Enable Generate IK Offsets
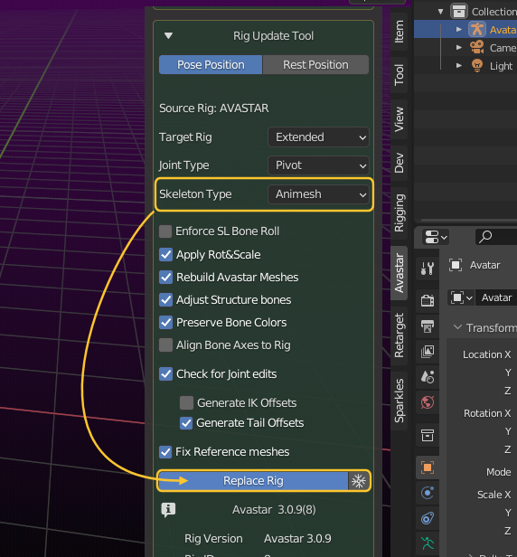This screenshot has height=557, width=517. tap(186, 403)
